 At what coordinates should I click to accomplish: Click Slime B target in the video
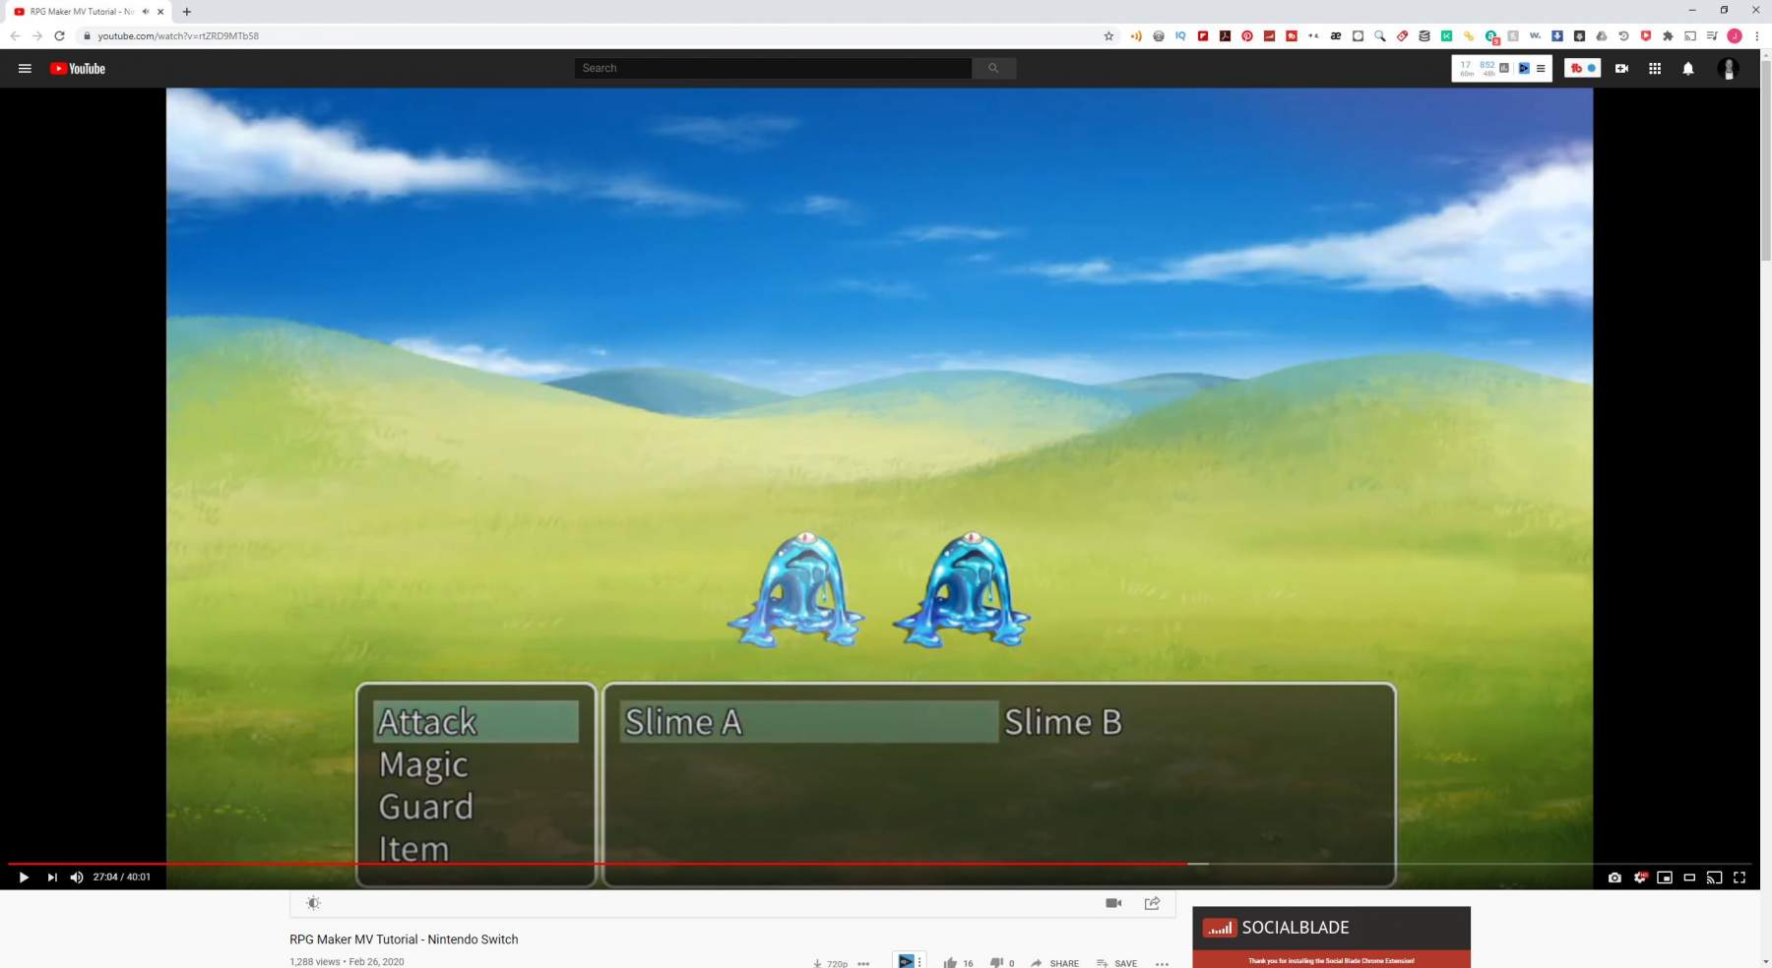point(1063,722)
